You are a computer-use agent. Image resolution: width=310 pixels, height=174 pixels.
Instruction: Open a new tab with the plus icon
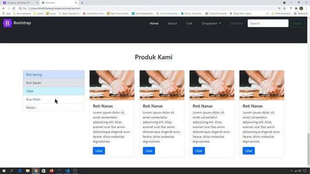tap(82, 3)
